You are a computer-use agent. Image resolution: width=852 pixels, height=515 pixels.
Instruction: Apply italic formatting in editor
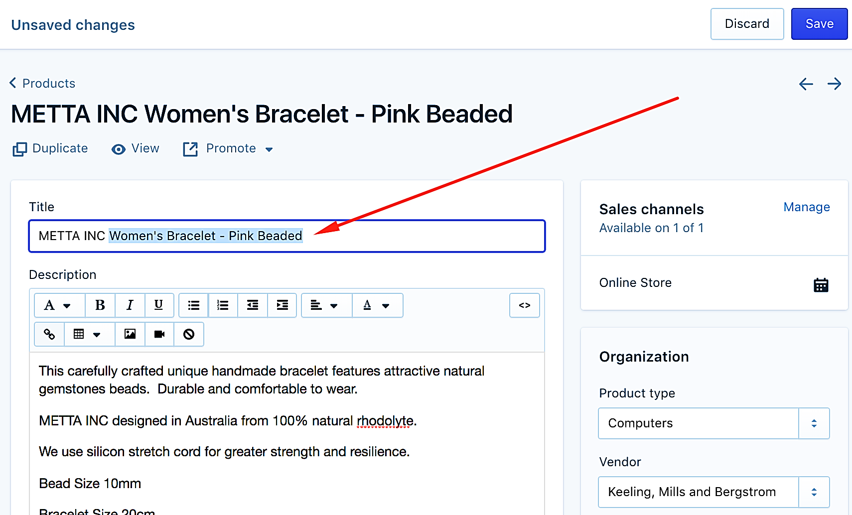pos(130,305)
